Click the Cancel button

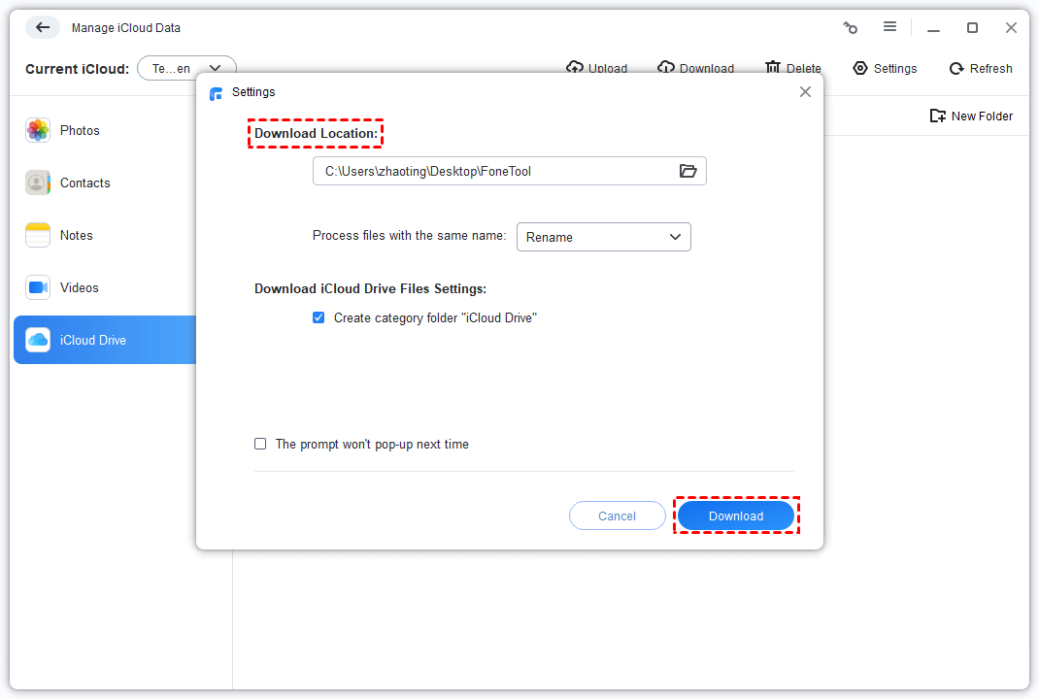pyautogui.click(x=617, y=516)
